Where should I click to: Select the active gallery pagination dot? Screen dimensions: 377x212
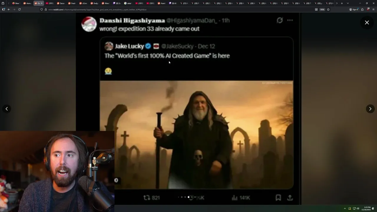coord(188,197)
